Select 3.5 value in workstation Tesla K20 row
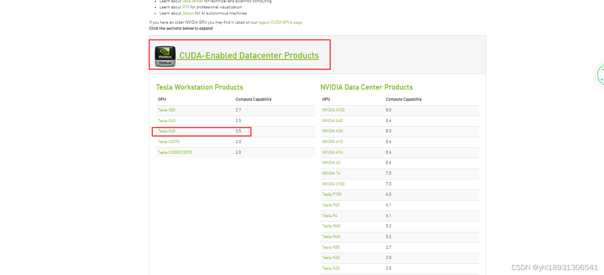The image size is (604, 275). 238,131
